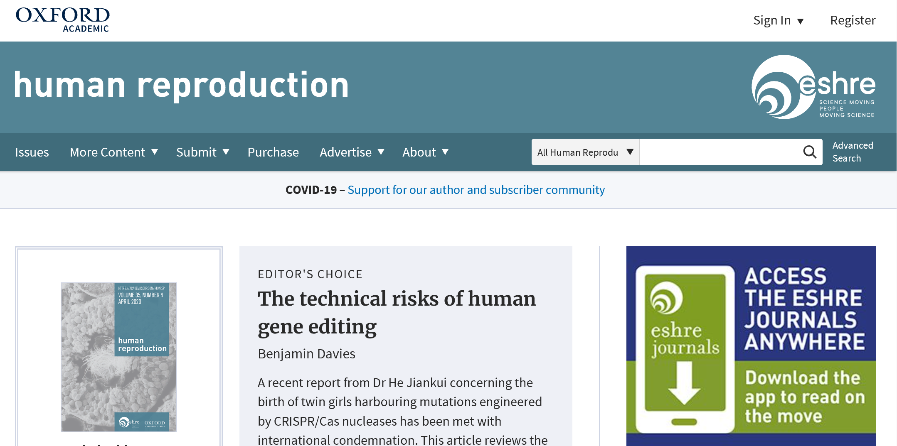The width and height of the screenshot is (897, 446).
Task: Open the Purchase page
Action: click(273, 152)
